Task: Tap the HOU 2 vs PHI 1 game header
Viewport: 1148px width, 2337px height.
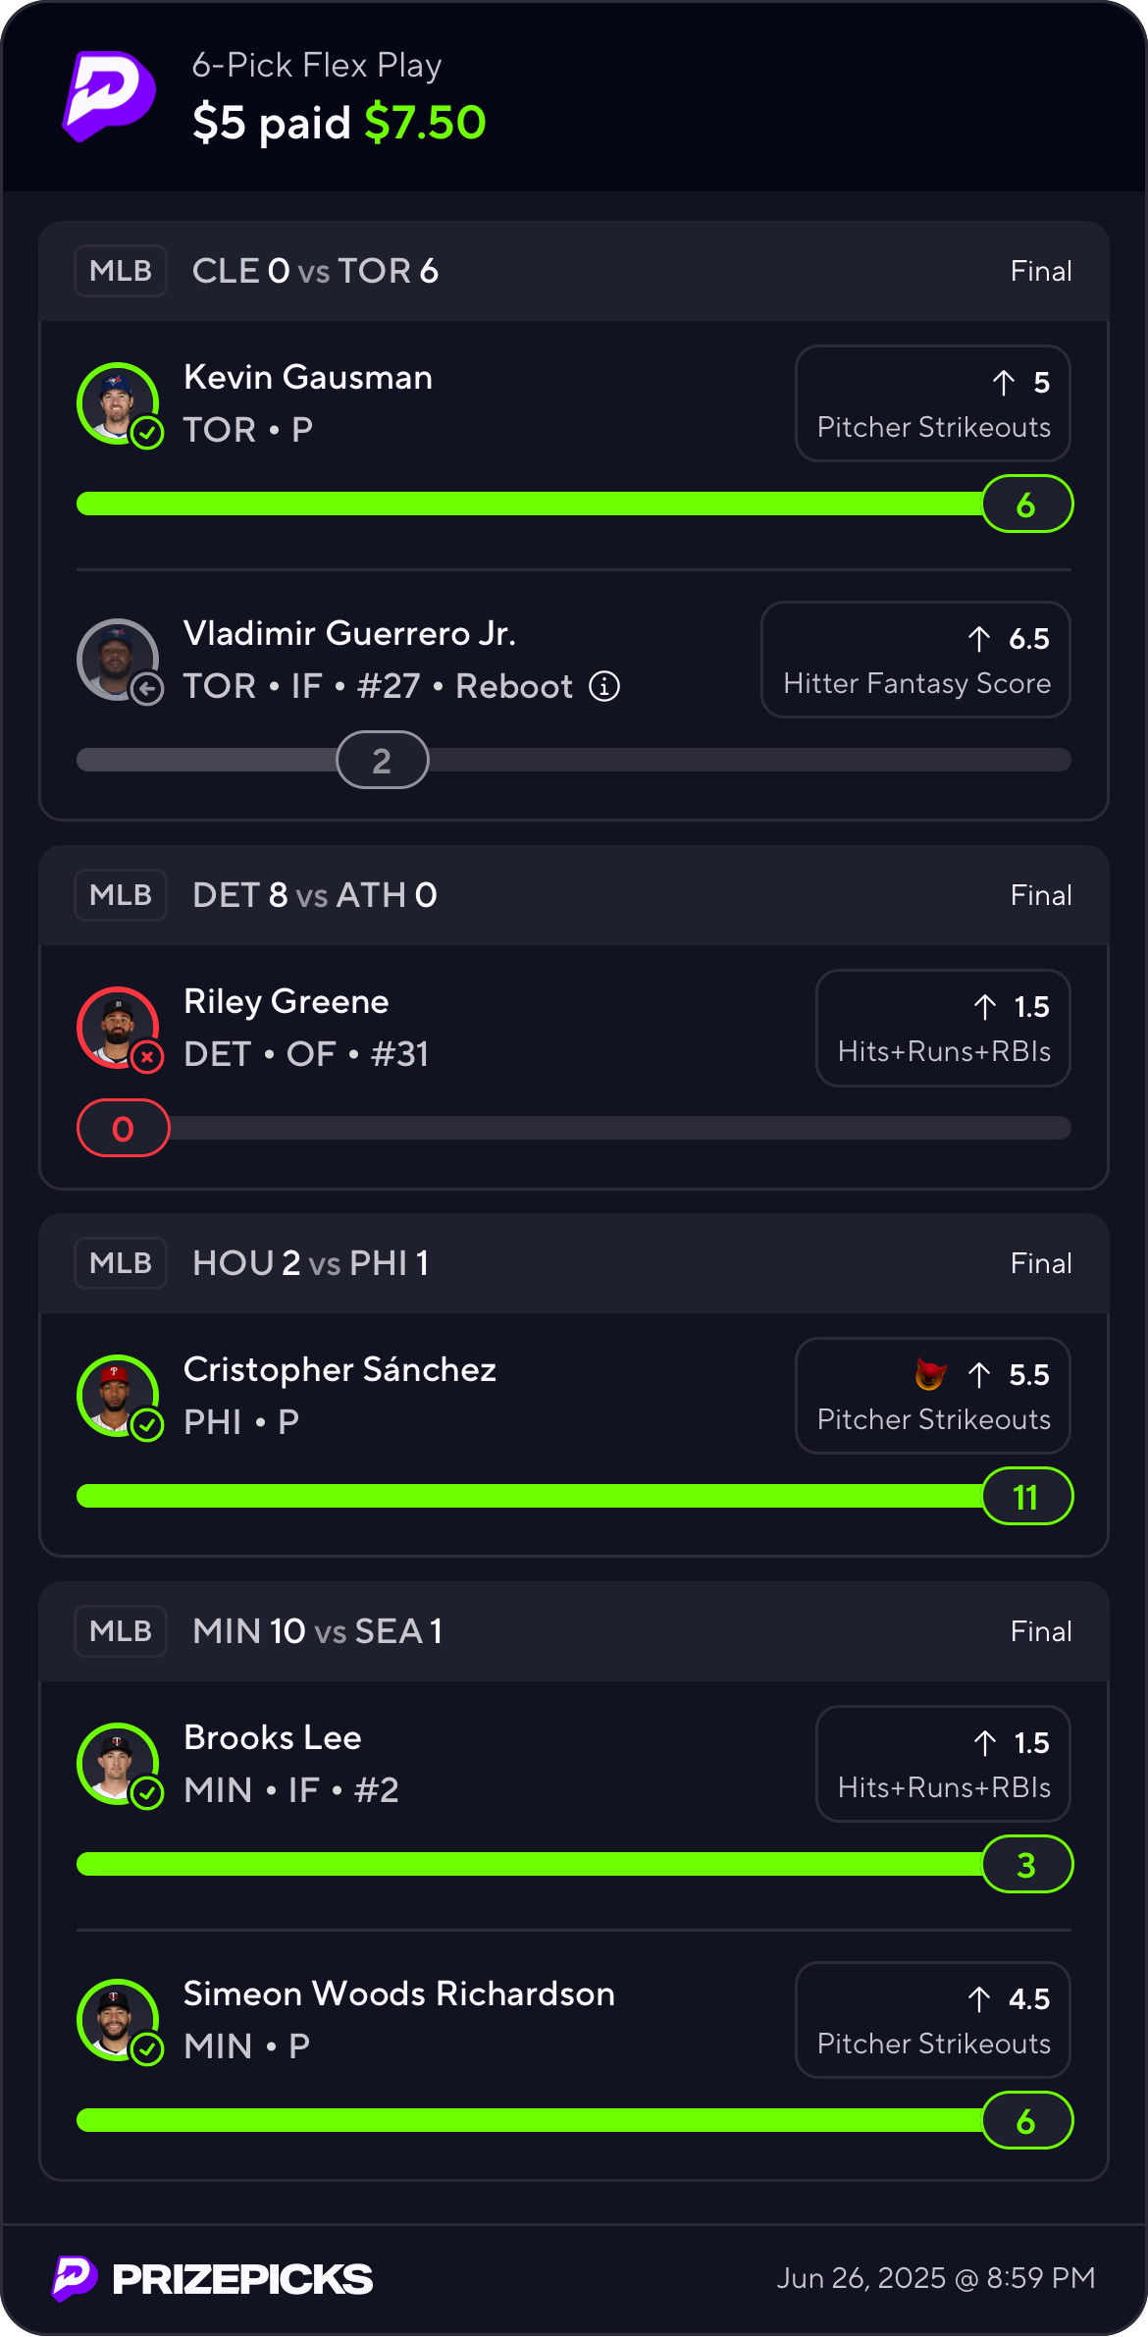Action: pos(310,1263)
